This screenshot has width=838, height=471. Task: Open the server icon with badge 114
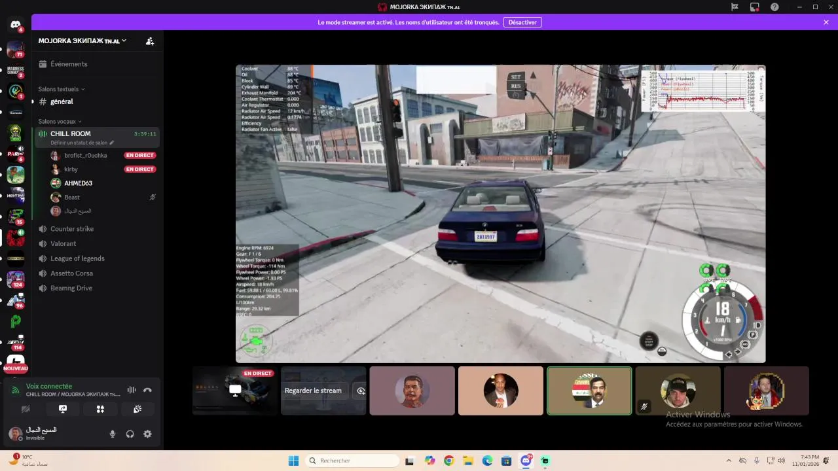pos(15,342)
